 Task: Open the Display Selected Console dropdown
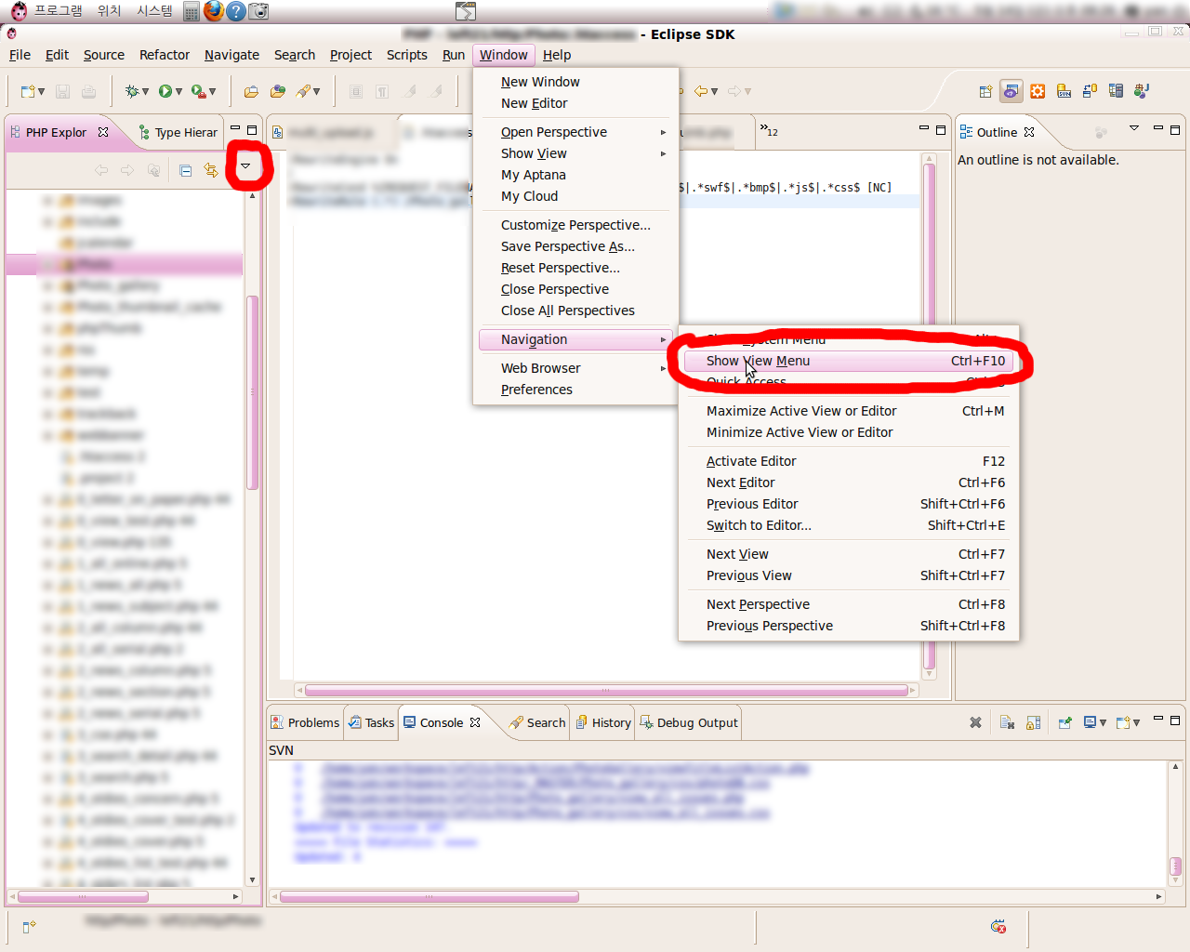pos(1103,722)
